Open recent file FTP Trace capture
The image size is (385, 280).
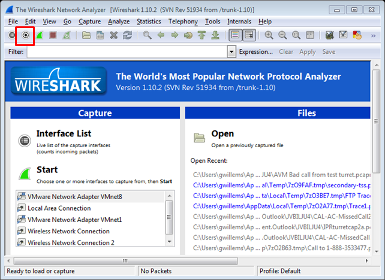pyautogui.click(x=282, y=196)
